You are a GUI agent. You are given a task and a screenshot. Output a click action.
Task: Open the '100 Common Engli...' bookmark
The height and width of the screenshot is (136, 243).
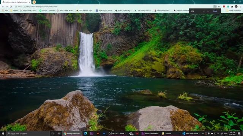coord(85,11)
